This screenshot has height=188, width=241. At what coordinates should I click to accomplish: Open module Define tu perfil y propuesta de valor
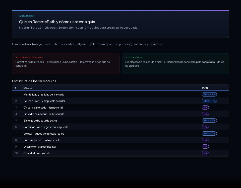pos(120,101)
